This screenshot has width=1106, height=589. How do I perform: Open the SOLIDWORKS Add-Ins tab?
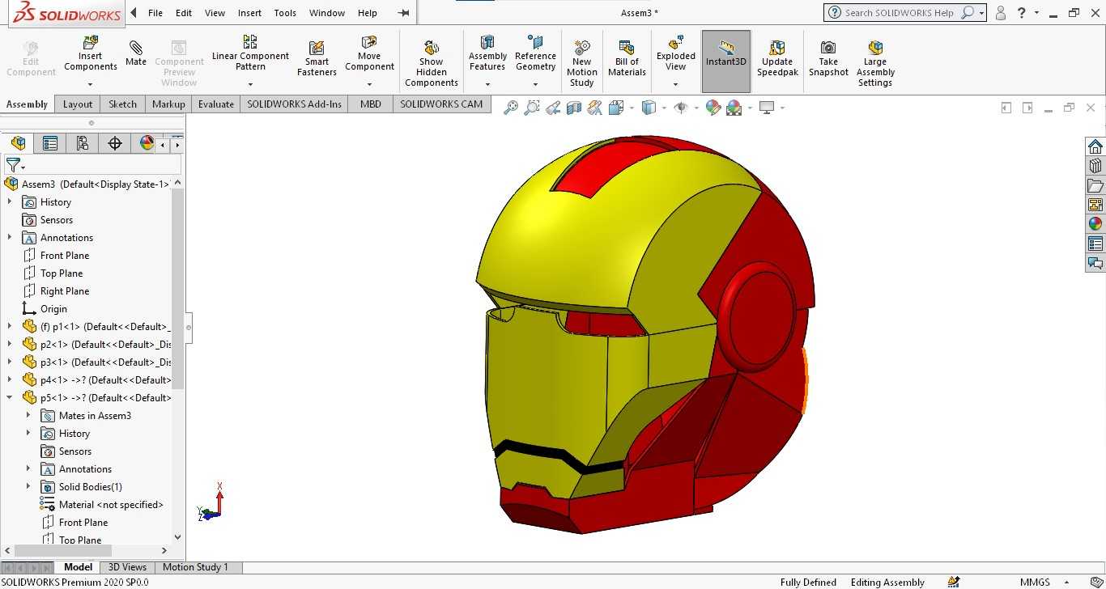295,104
